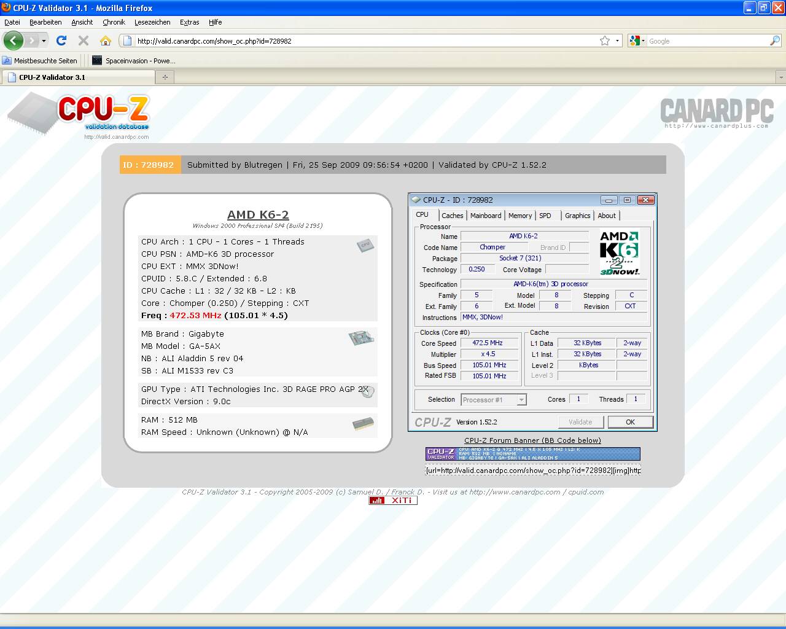Image resolution: width=786 pixels, height=629 pixels.
Task: Open the Lesezeichen menu
Action: coord(152,22)
